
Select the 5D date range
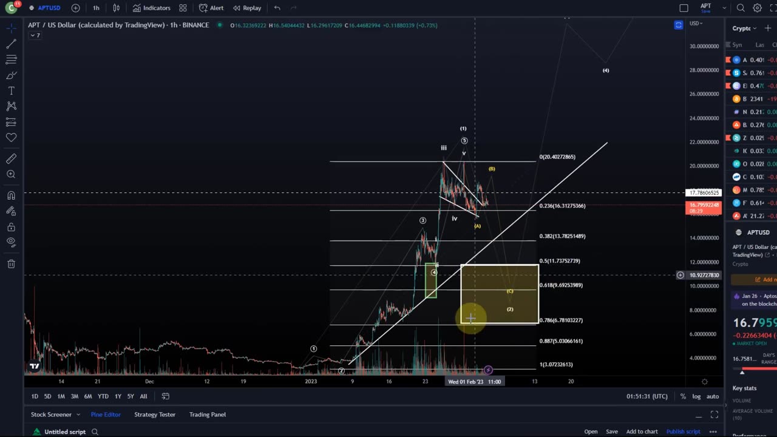coord(47,396)
